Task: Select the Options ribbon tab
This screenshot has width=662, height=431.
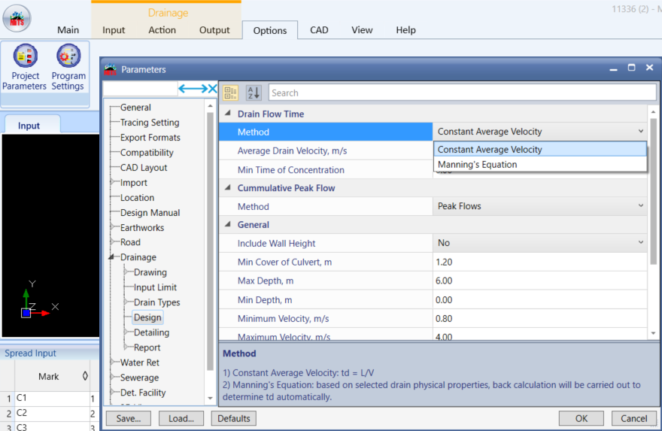Action: 270,30
